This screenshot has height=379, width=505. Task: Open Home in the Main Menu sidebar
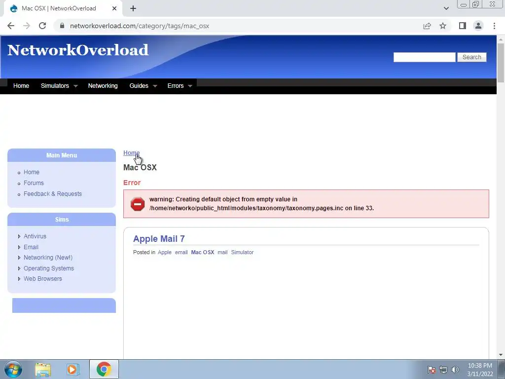point(32,172)
